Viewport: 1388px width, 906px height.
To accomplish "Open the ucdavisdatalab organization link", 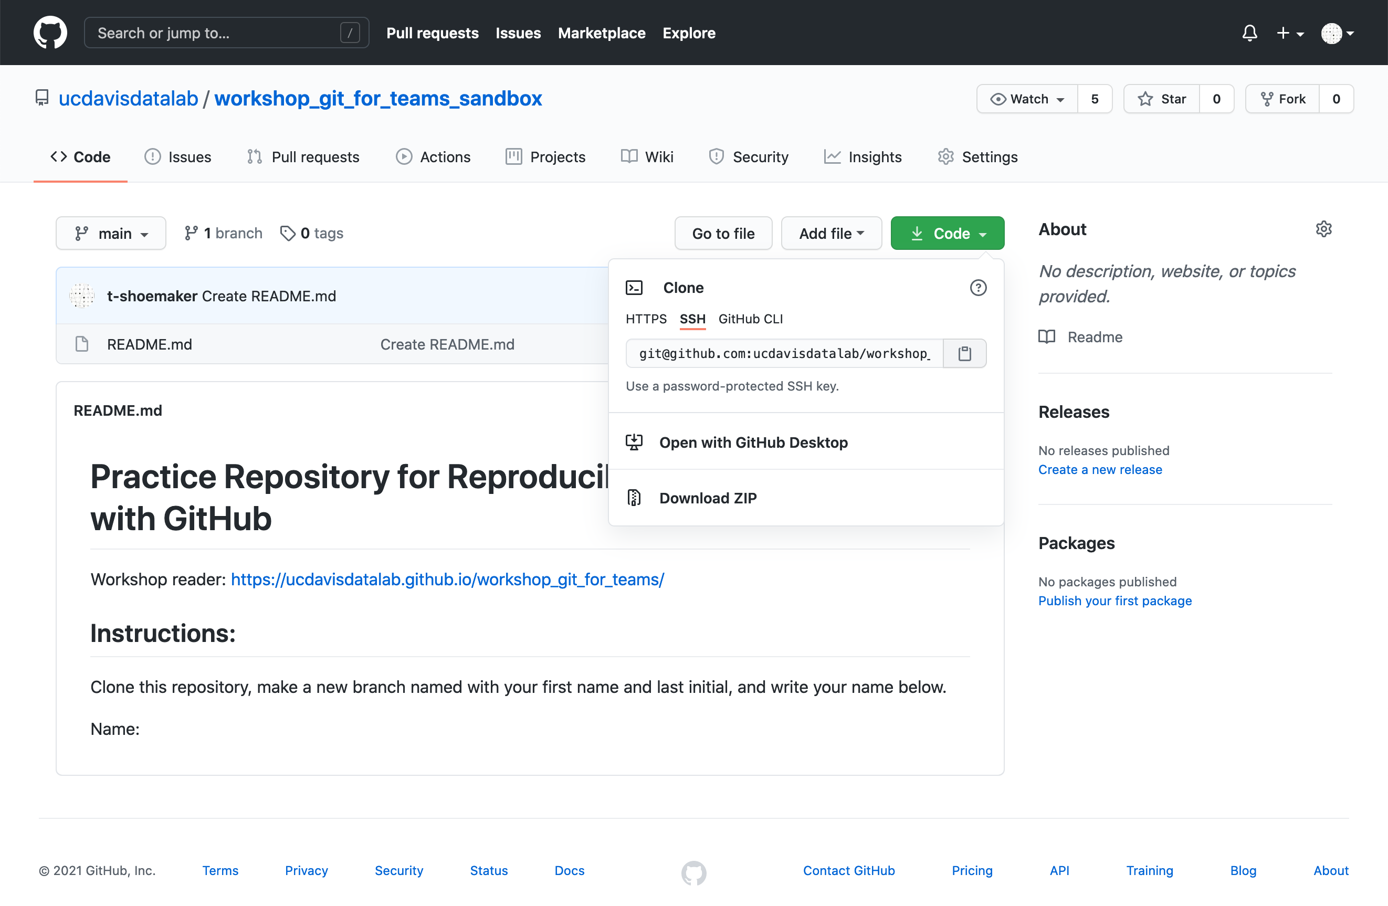I will [x=128, y=99].
